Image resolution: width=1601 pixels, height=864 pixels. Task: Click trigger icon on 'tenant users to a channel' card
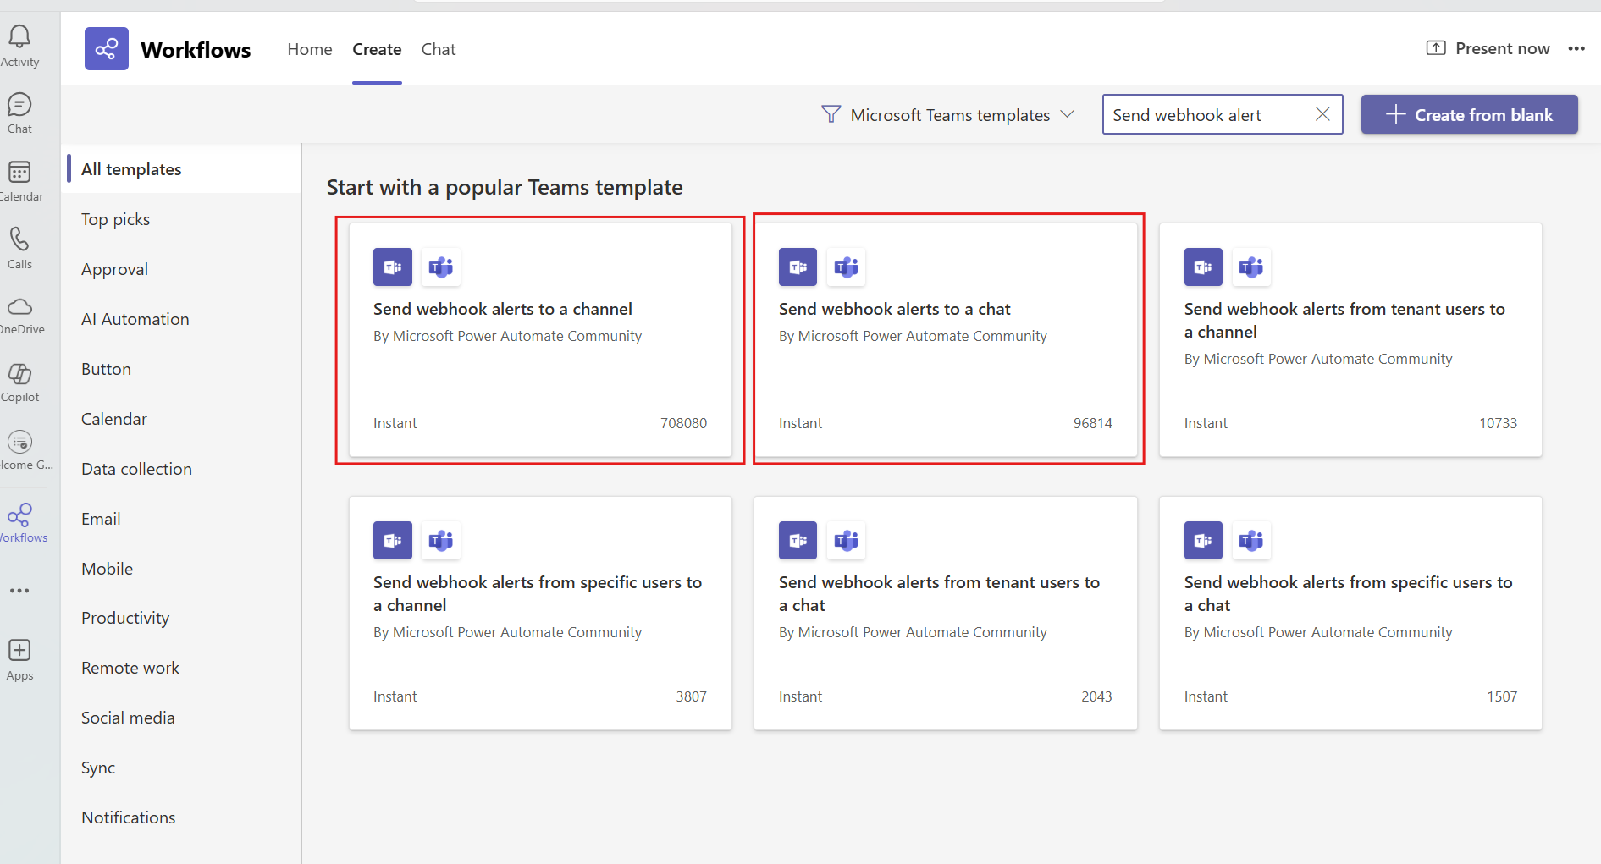coord(1203,267)
